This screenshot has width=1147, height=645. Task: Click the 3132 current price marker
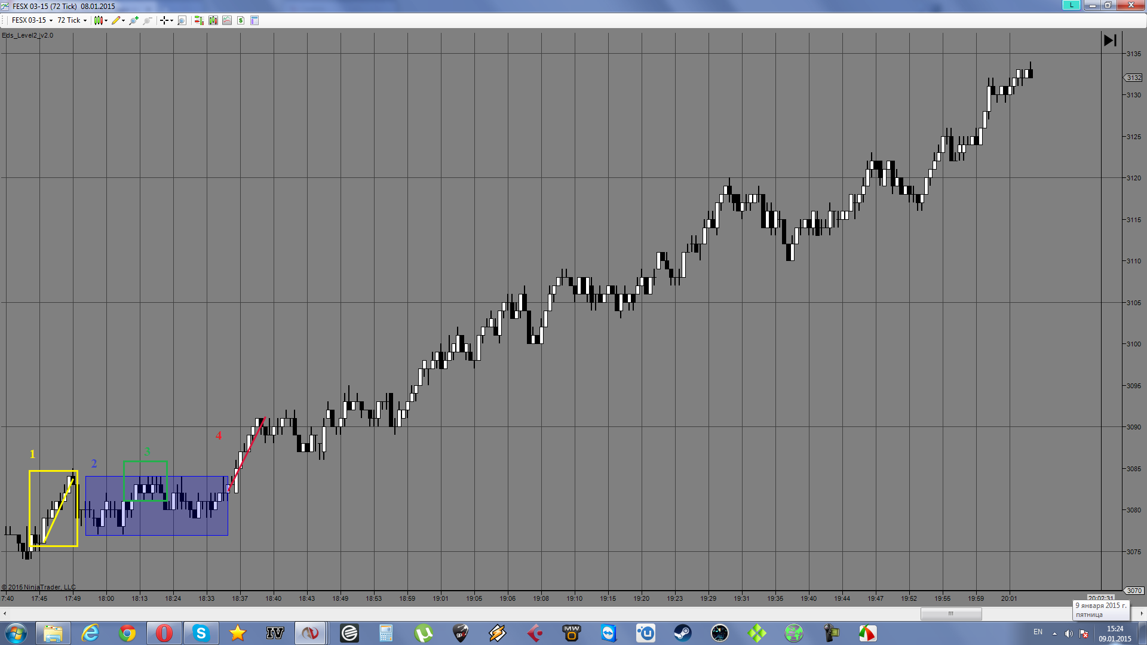pyautogui.click(x=1134, y=78)
